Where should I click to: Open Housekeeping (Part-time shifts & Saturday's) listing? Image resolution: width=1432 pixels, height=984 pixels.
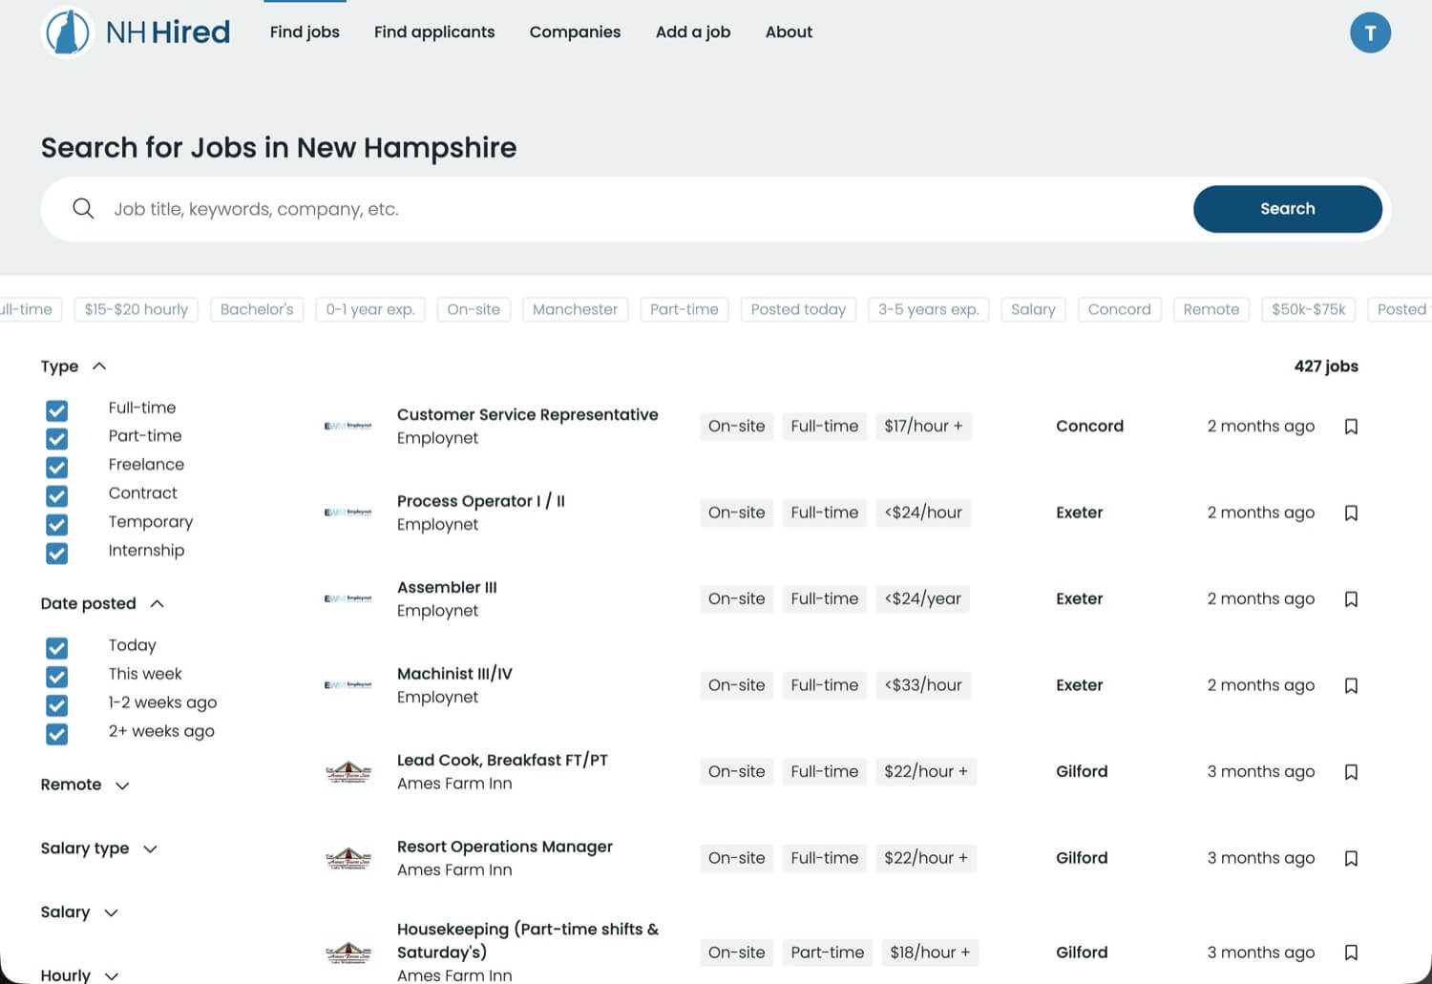click(x=527, y=941)
